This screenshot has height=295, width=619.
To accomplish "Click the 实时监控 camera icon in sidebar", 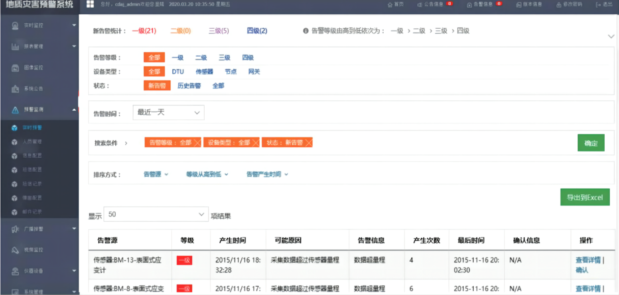I will coord(15,25).
